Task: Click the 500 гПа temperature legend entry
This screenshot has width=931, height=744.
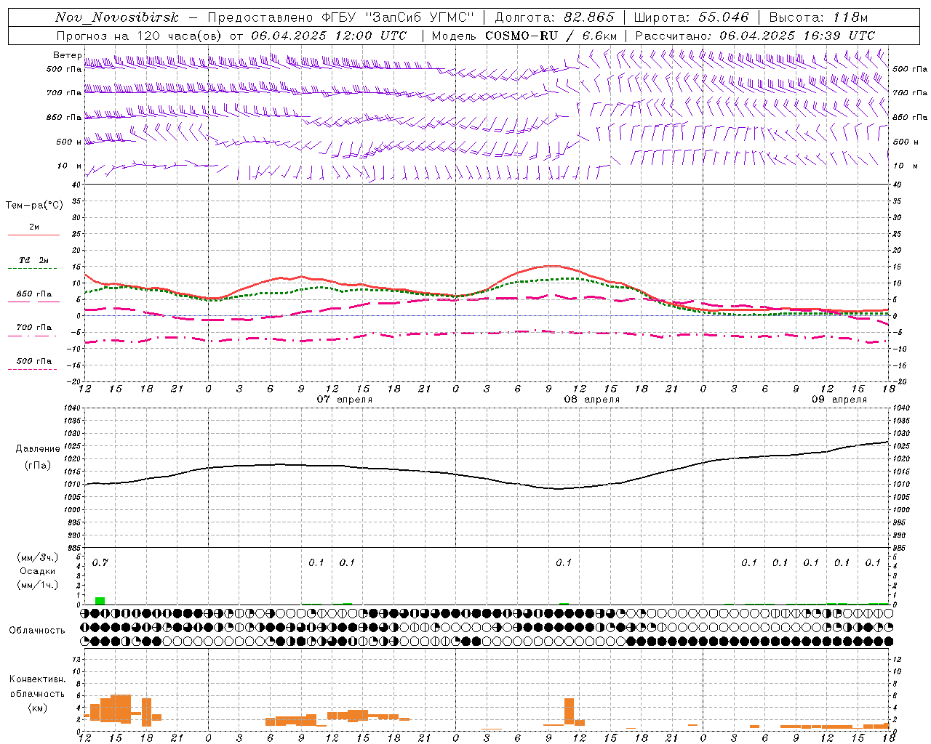Action: click(34, 361)
